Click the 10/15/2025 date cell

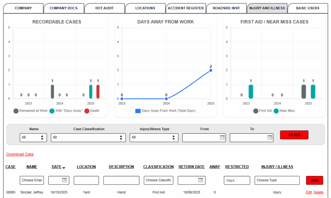59,192
